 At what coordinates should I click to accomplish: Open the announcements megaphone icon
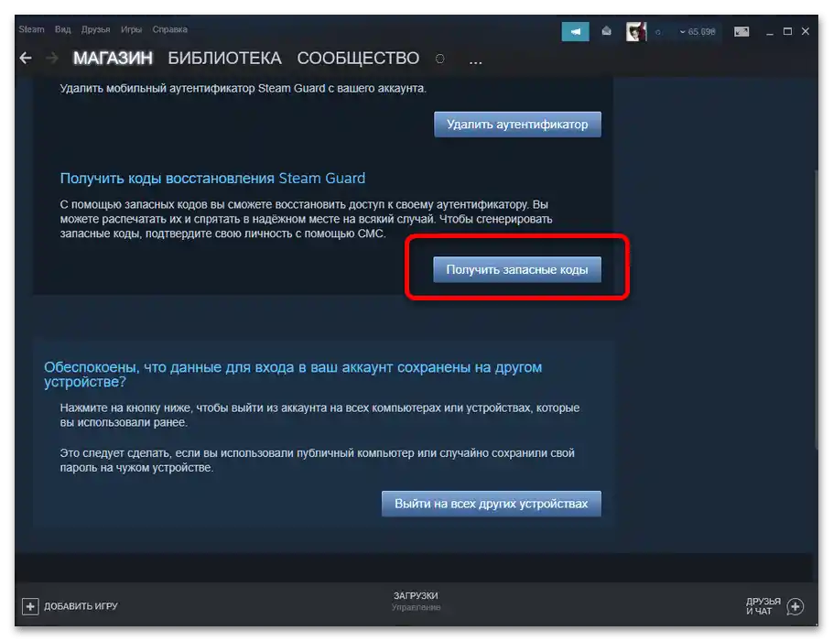tap(576, 32)
